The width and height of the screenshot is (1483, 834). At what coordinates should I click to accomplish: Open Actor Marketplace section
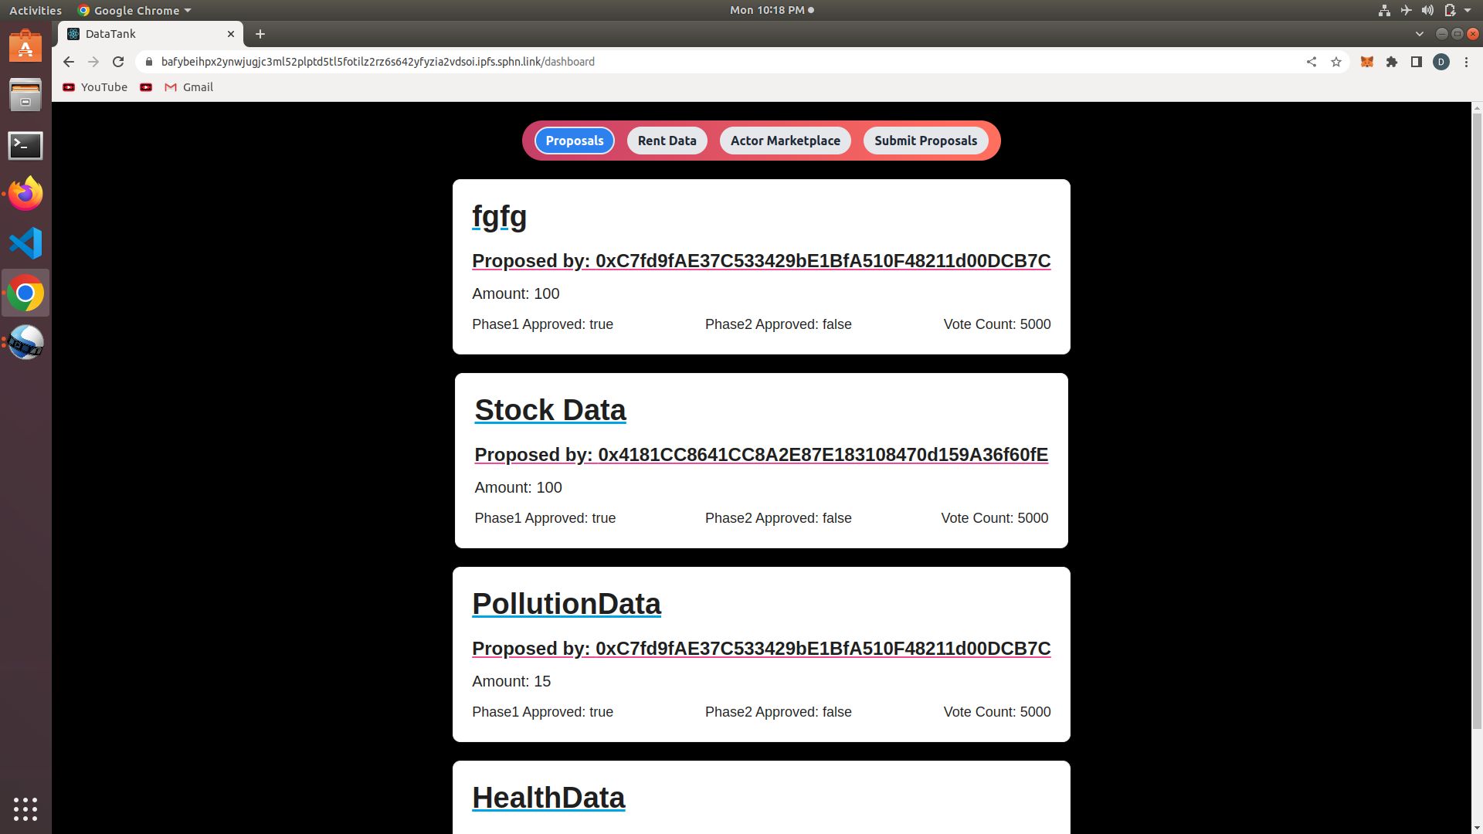click(786, 140)
